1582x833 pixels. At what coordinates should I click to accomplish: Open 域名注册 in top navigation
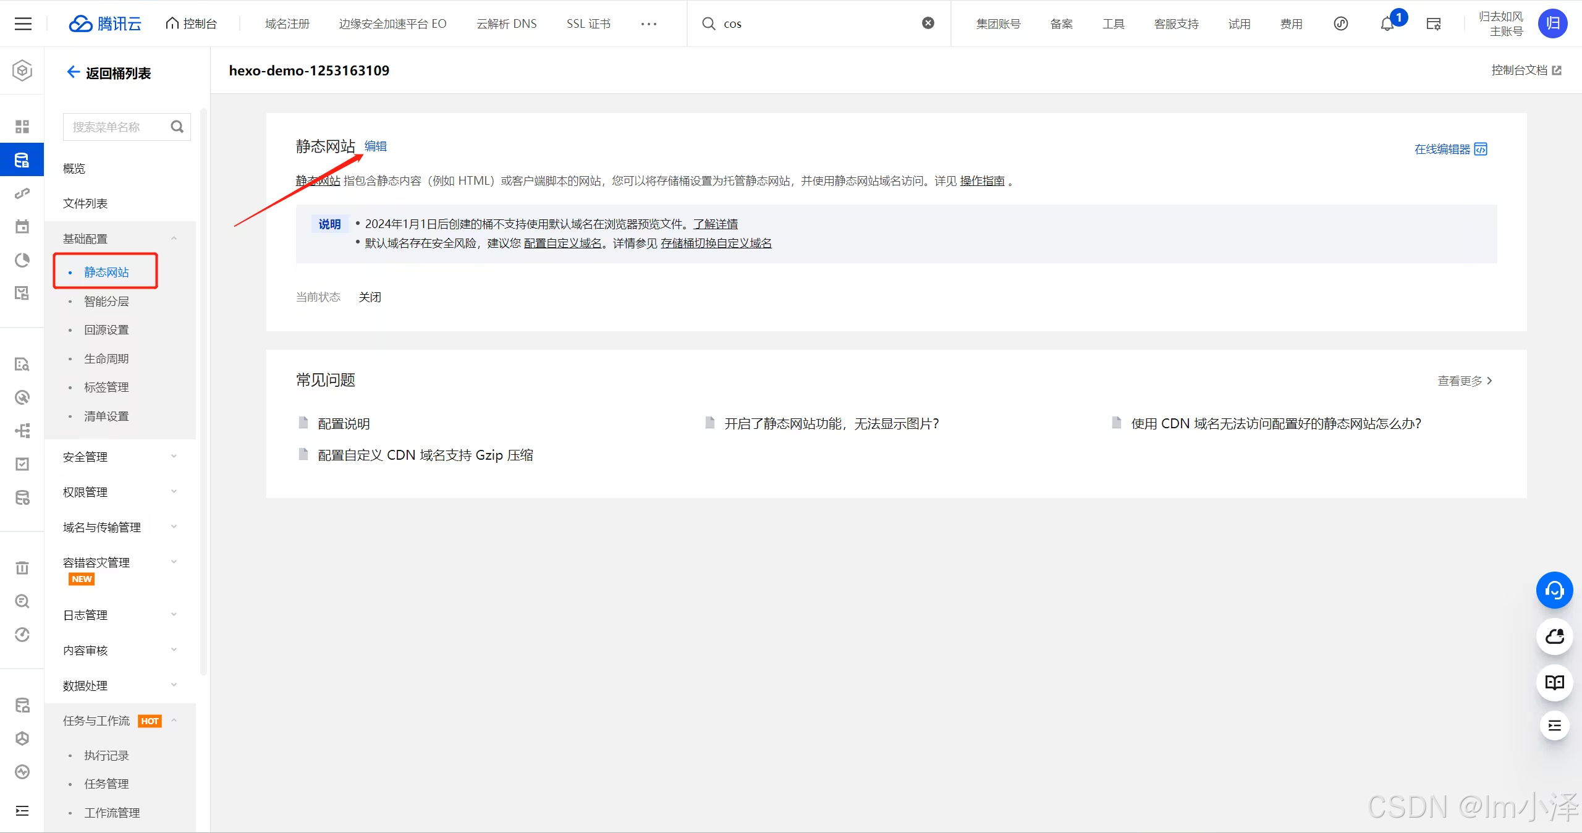tap(287, 23)
